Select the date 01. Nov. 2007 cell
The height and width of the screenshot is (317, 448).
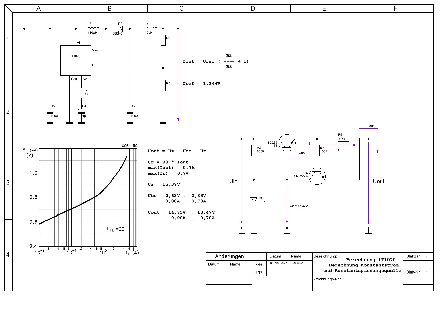tap(278, 263)
